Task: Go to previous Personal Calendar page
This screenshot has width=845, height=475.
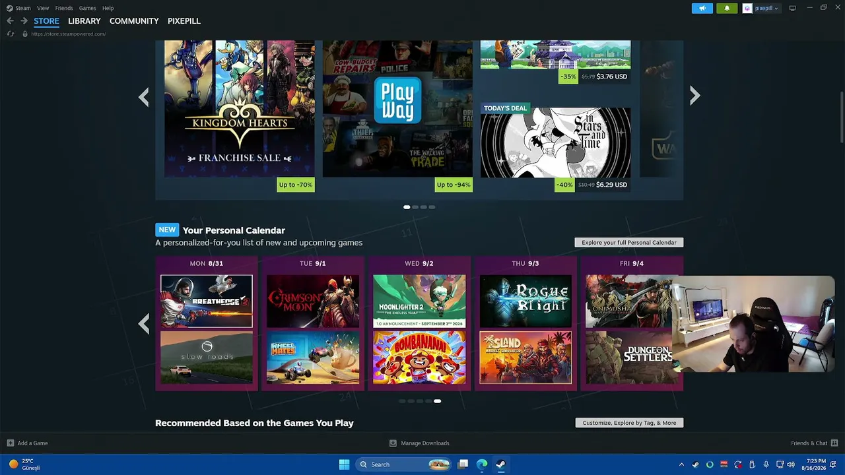Action: click(x=143, y=323)
